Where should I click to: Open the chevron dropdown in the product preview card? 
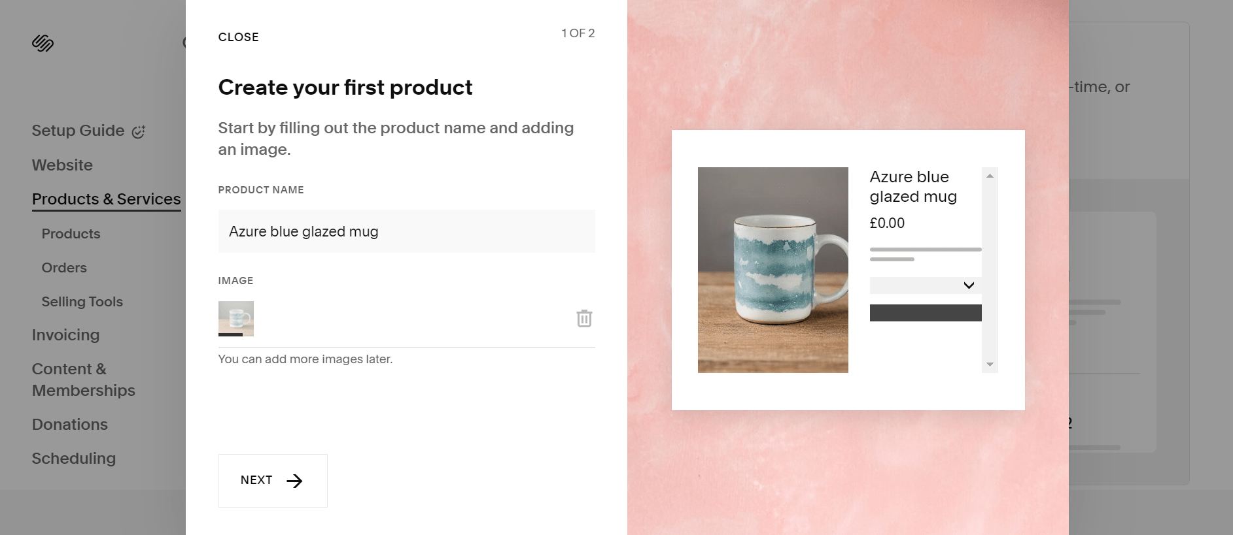tap(968, 285)
